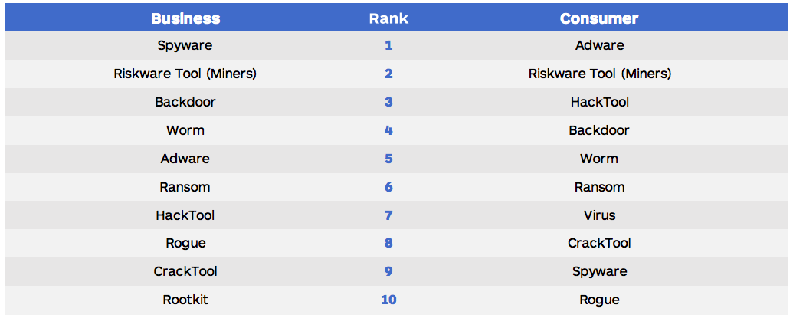Screen dimensions: 793x318
Task: Select Adware in the Consumer column
Action: [599, 45]
